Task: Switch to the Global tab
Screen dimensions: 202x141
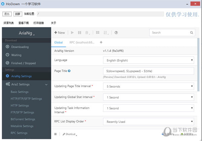Action: pos(59,42)
